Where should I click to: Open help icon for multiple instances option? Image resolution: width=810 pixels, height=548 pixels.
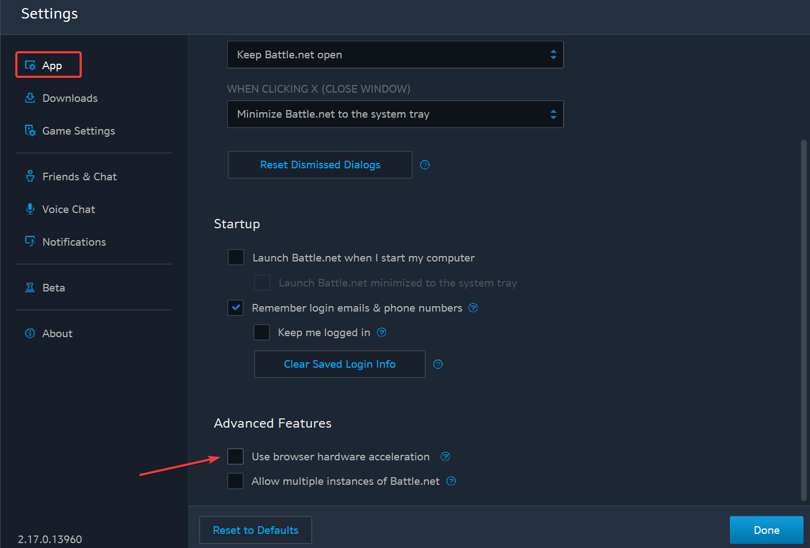(x=451, y=481)
